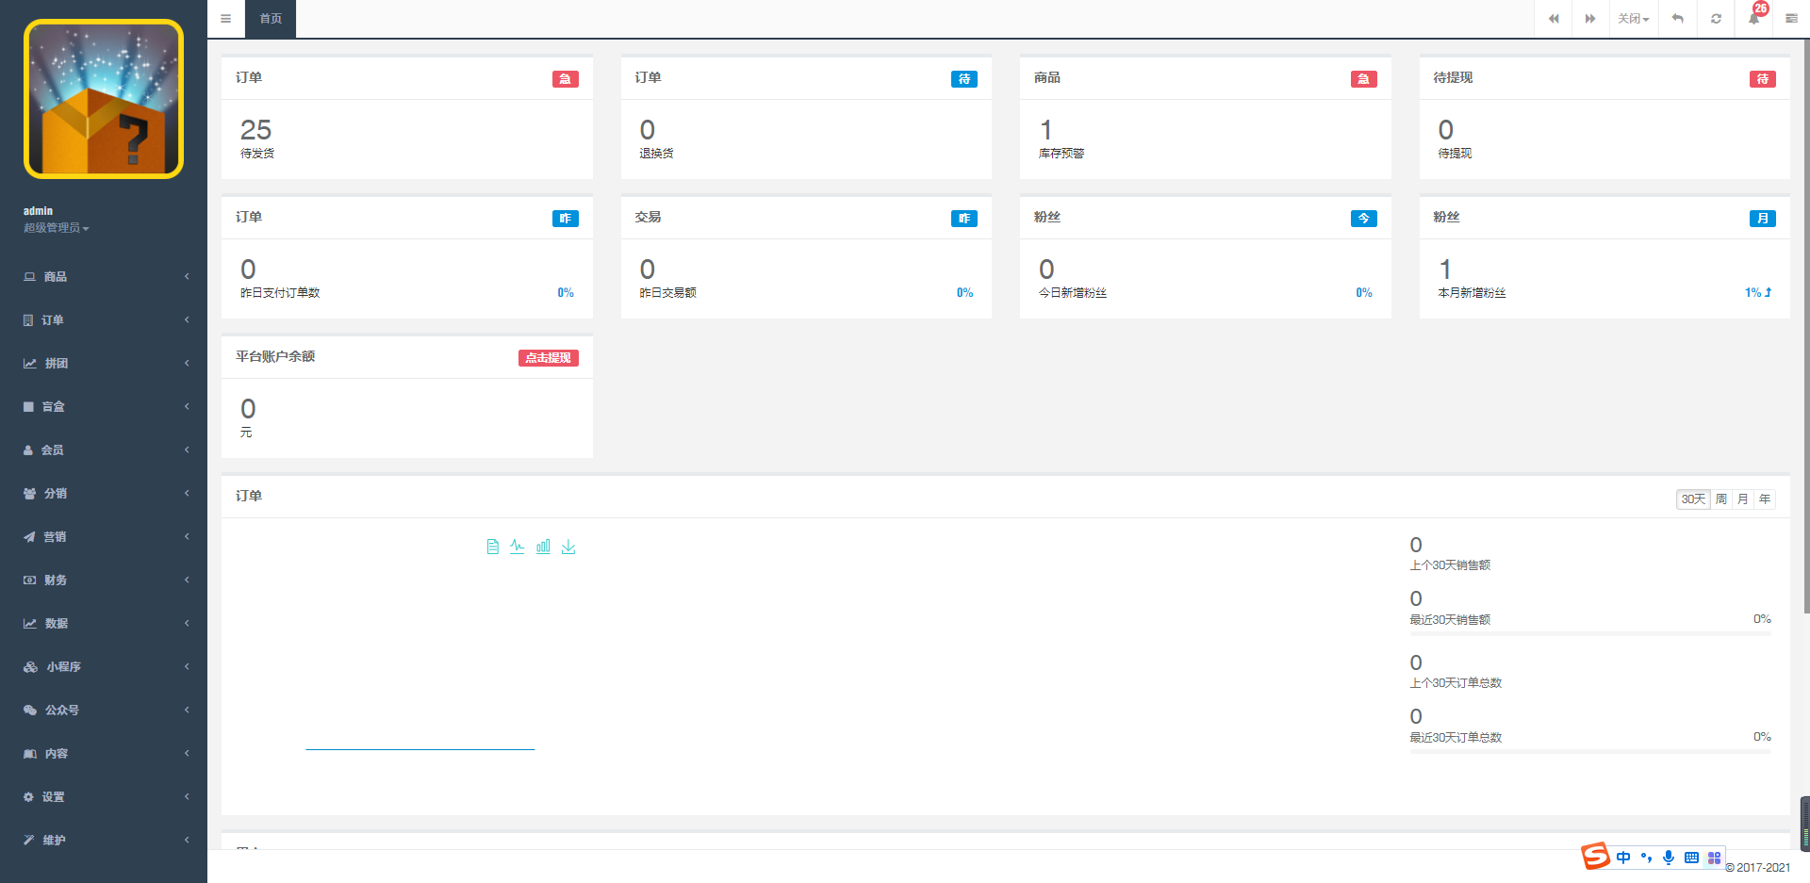Image resolution: width=1810 pixels, height=883 pixels.
Task: Select the 年 range for the order chart
Action: (1765, 499)
